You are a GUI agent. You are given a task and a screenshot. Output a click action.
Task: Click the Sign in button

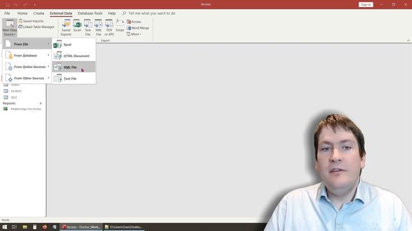[366, 4]
